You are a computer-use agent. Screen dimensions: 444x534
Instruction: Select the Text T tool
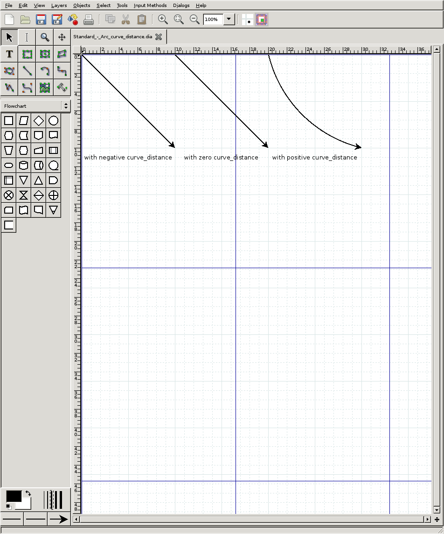[9, 54]
